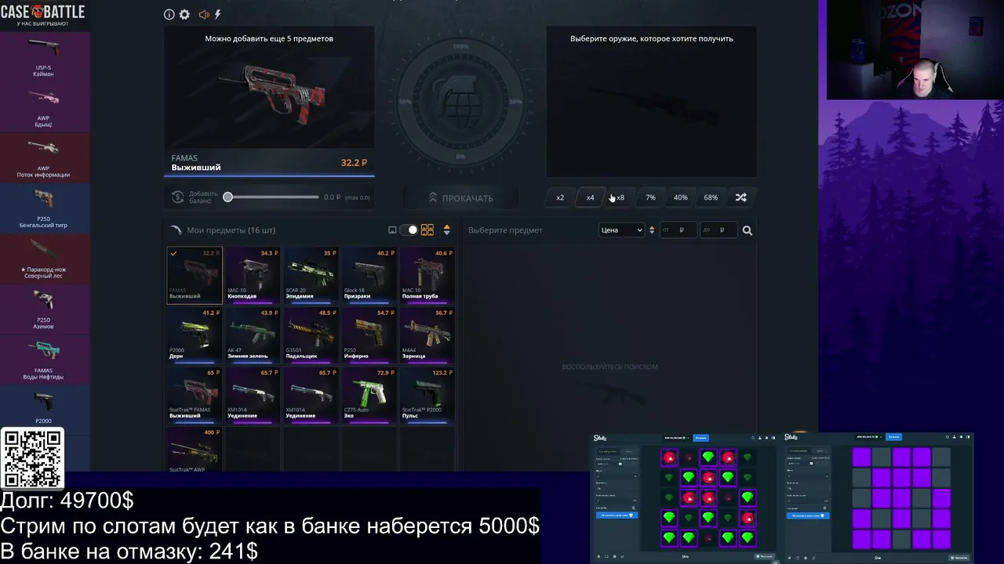This screenshot has width=1004, height=564.
Task: Click the QR code overlay
Action: (x=31, y=459)
